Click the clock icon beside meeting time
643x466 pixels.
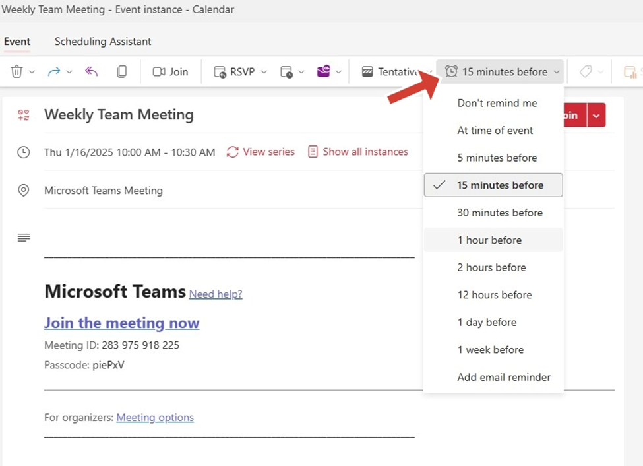point(23,152)
